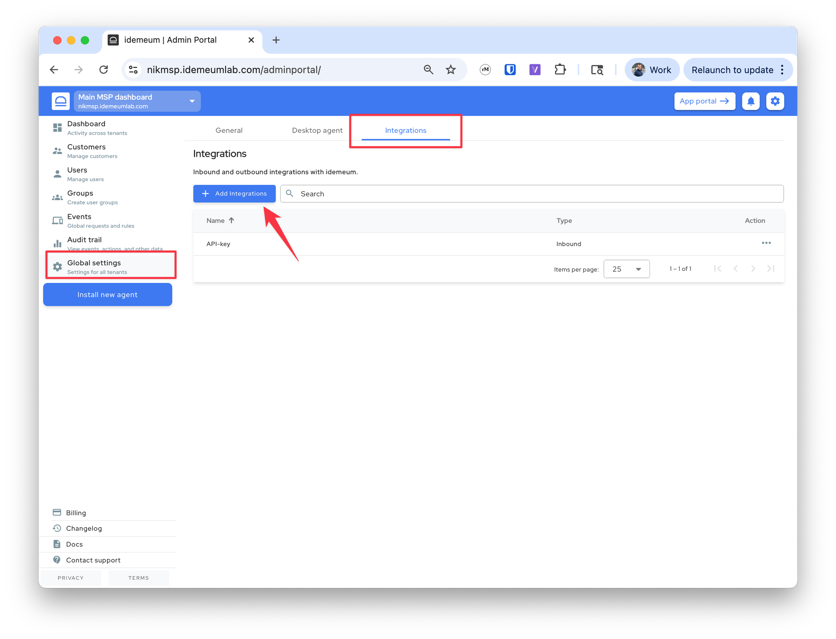Go to the first page of results

718,269
